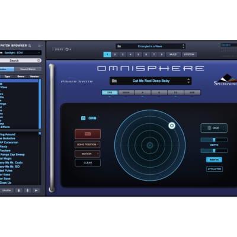The image size is (237, 237).
Task: Audition the patch with the play arrow button
Action: click(36, 190)
